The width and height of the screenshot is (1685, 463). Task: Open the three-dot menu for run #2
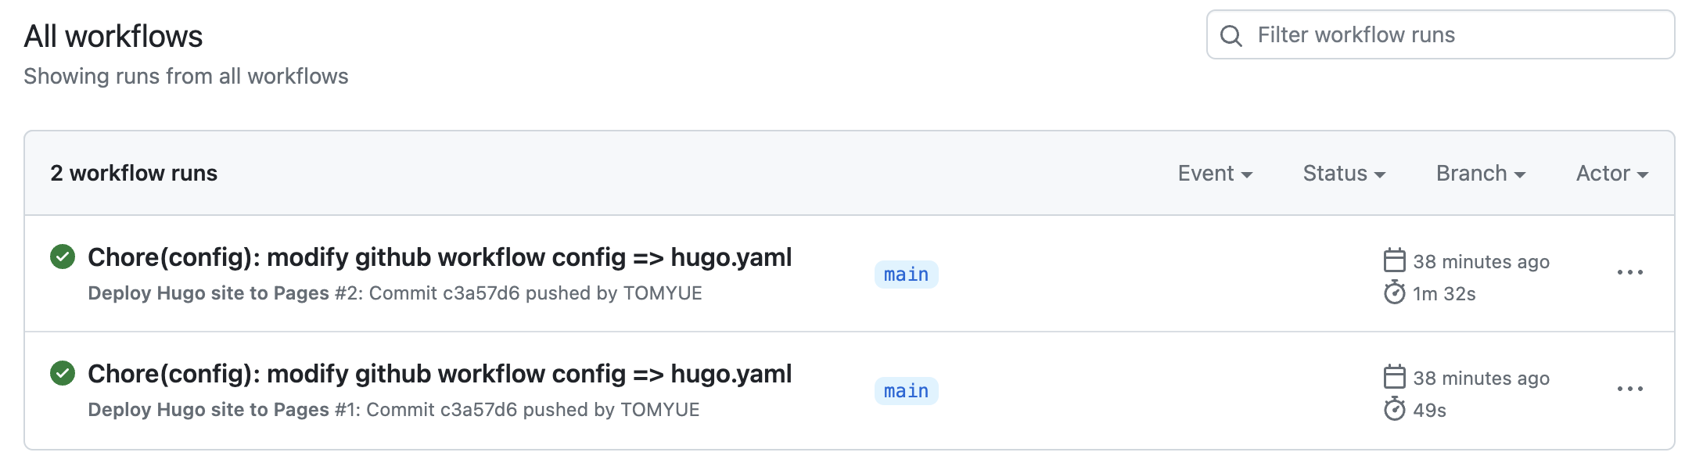[1629, 272]
